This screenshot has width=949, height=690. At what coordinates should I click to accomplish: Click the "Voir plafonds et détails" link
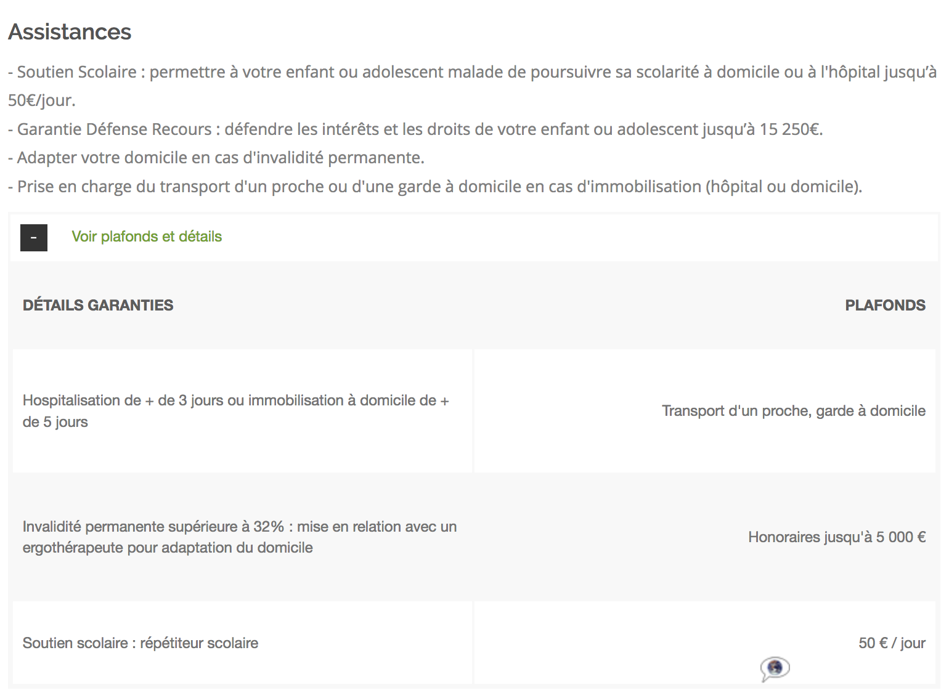pos(147,237)
